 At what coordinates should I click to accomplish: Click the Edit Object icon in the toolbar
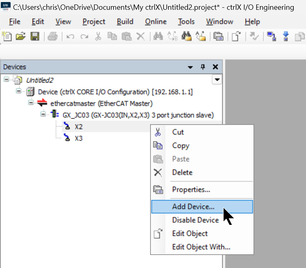236,36
